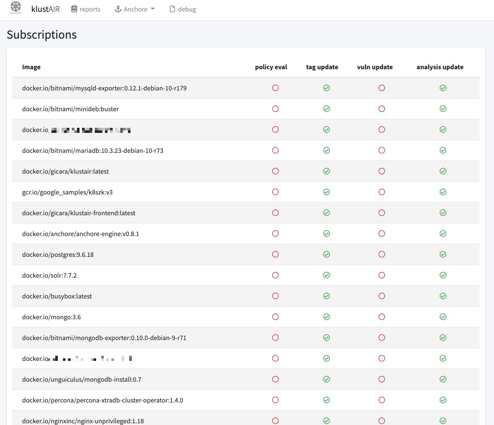Click vuln update circle for gicara/klustair:latest

tap(381, 171)
